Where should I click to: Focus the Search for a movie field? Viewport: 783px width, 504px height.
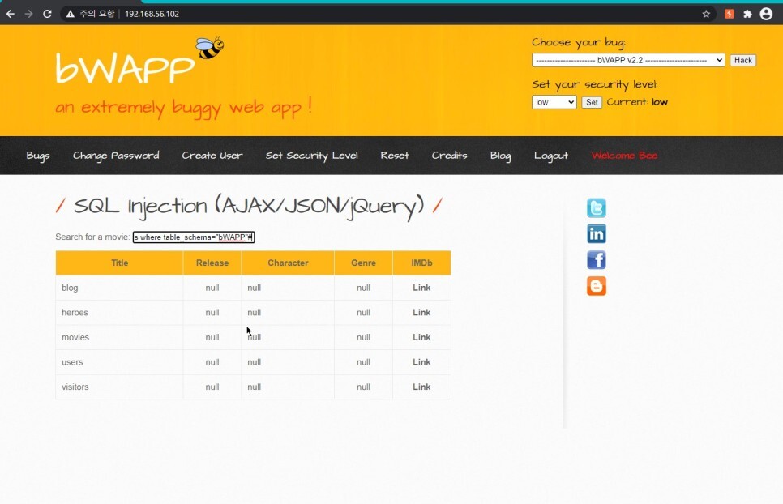tap(194, 237)
